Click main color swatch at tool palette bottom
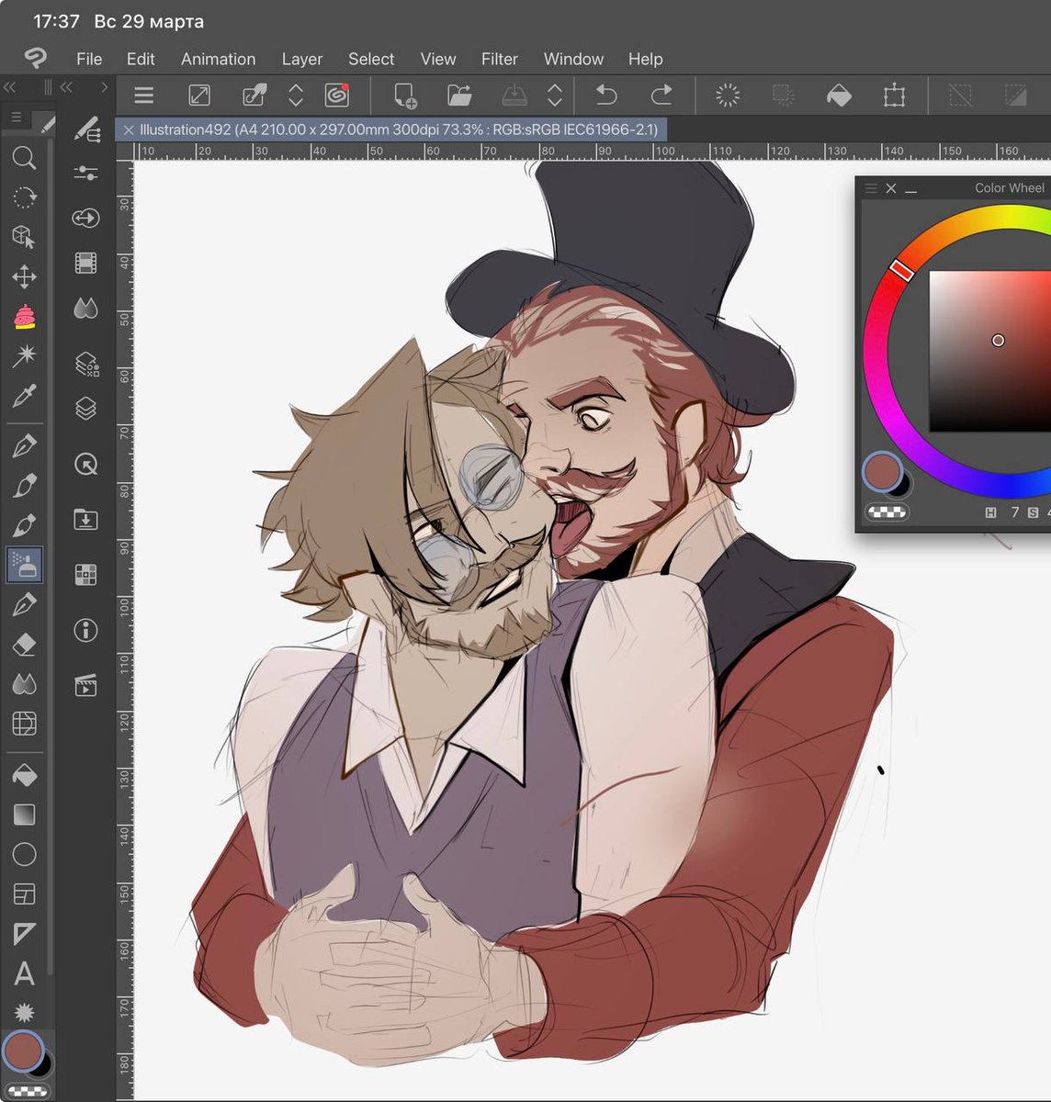 (x=23, y=1051)
